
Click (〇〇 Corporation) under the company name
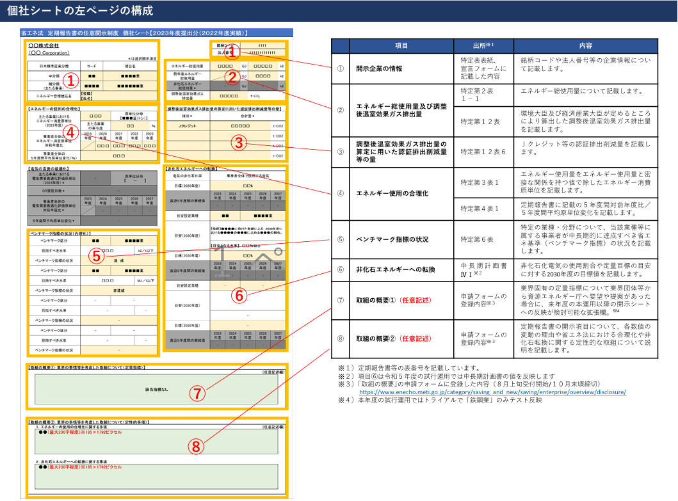[x=49, y=52]
